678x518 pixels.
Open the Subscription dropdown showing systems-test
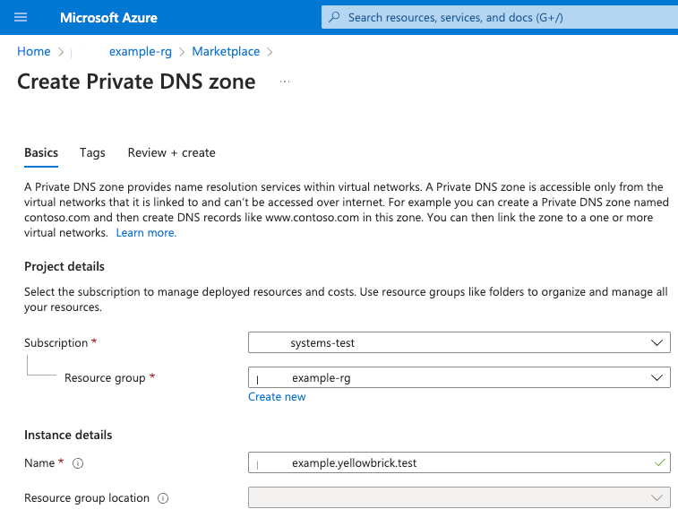(x=459, y=342)
